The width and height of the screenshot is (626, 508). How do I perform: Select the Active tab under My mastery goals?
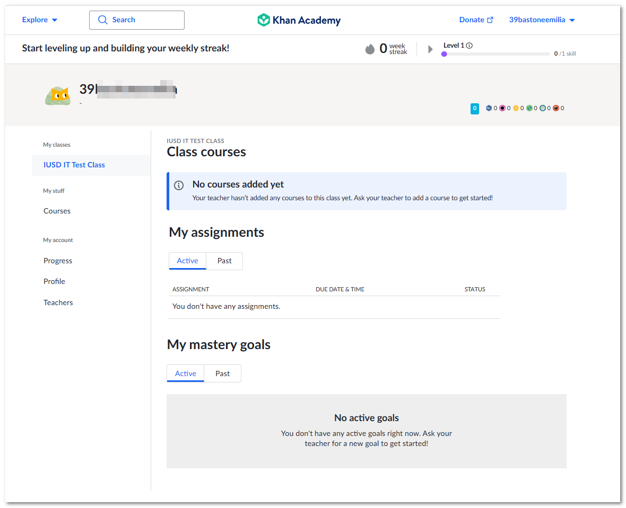tap(186, 373)
